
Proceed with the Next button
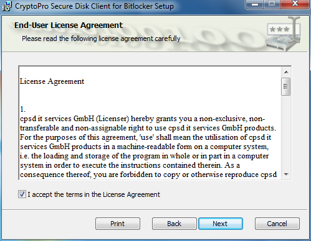click(221, 224)
